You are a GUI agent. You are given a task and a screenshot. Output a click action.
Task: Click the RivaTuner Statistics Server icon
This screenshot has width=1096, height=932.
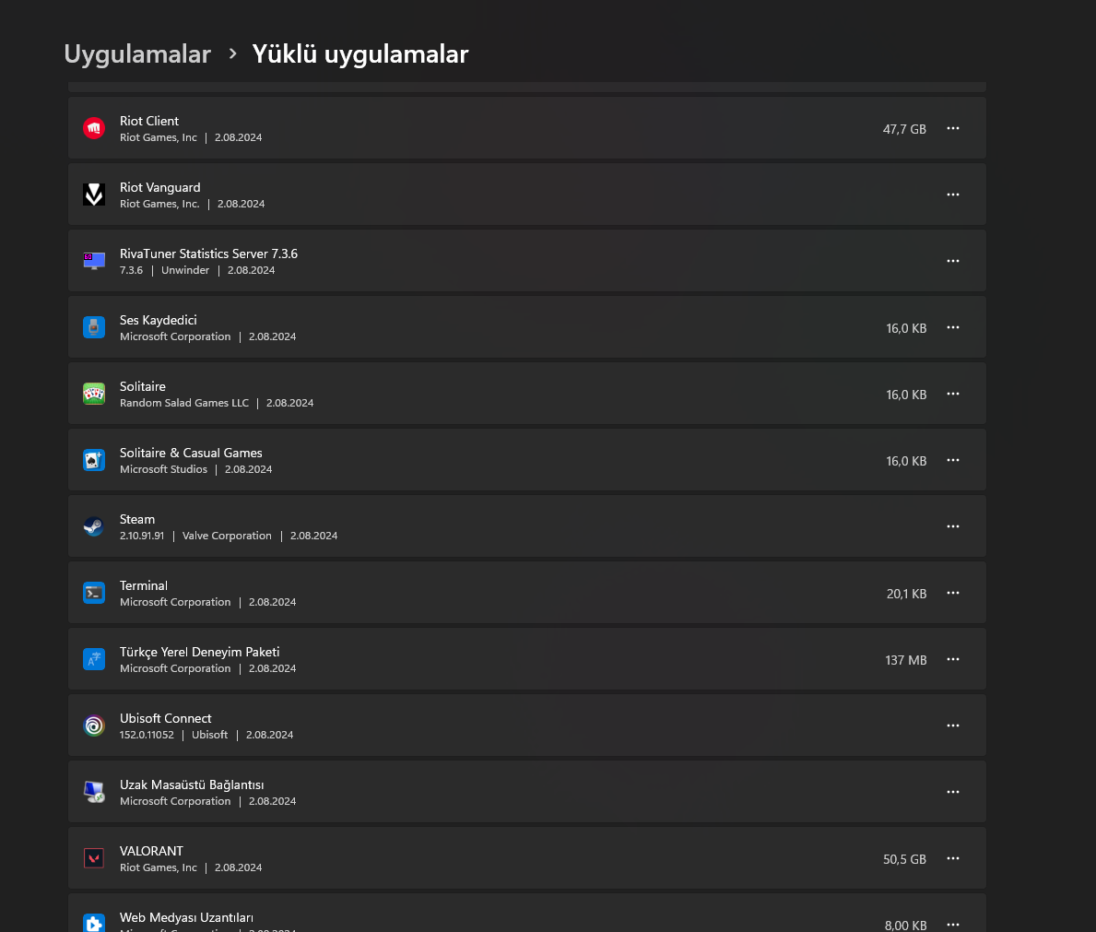tap(94, 261)
